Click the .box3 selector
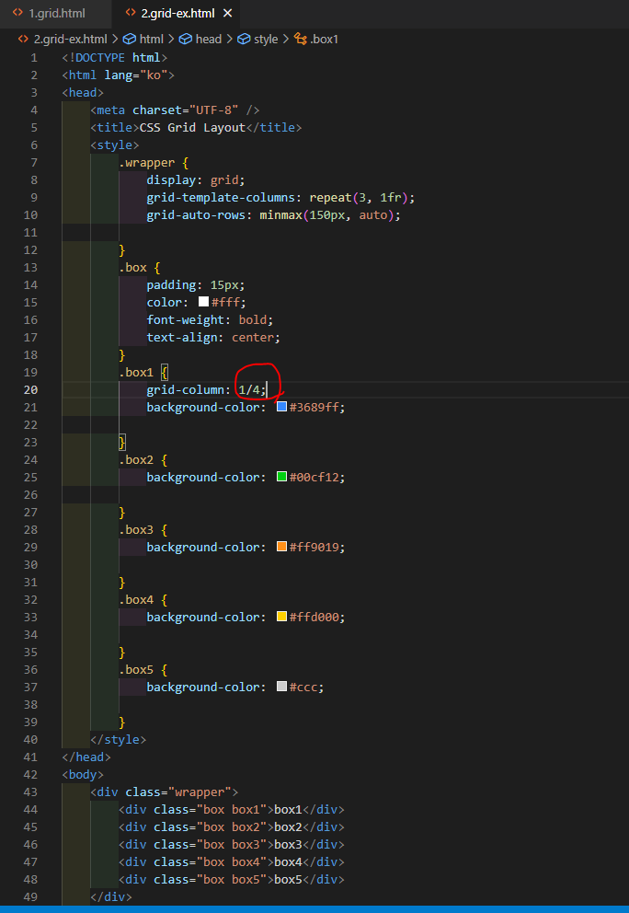 [x=136, y=529]
